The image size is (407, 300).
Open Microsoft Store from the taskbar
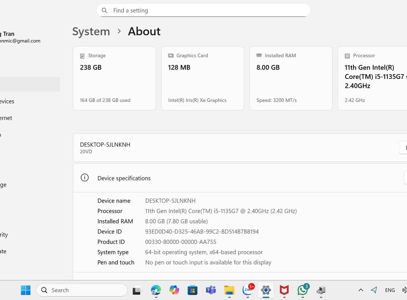[x=192, y=290]
